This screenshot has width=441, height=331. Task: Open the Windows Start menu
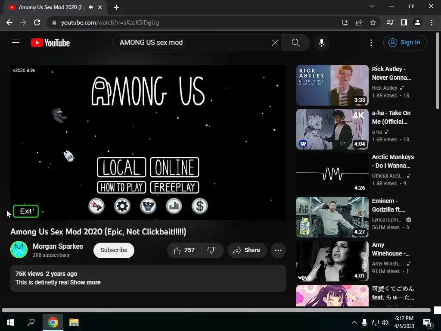[10, 322]
